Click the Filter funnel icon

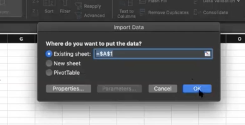pos(65,3)
